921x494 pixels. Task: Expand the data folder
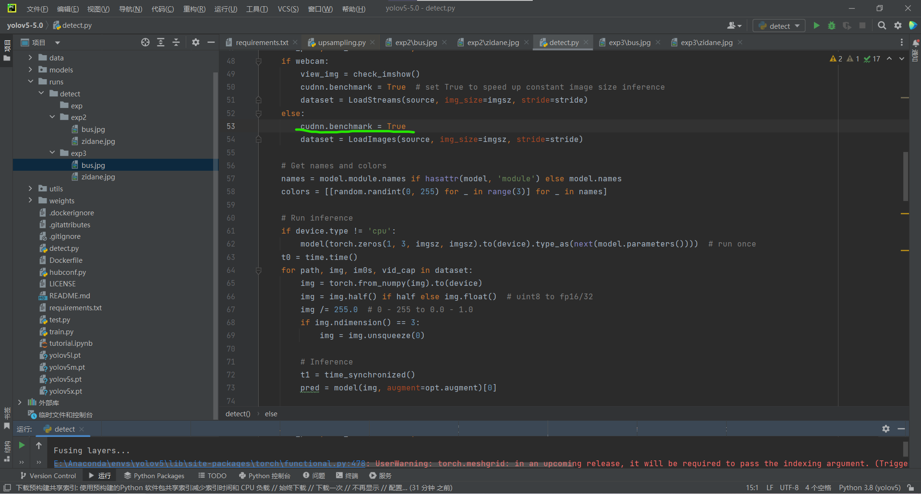(30, 58)
